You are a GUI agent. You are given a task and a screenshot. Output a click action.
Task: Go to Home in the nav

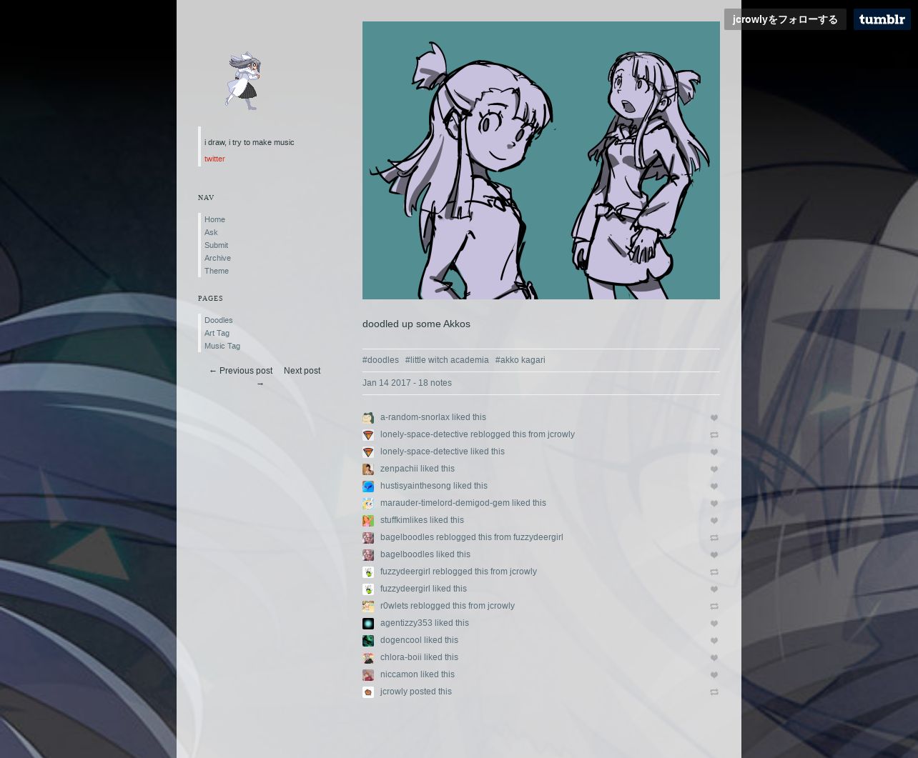pos(214,219)
